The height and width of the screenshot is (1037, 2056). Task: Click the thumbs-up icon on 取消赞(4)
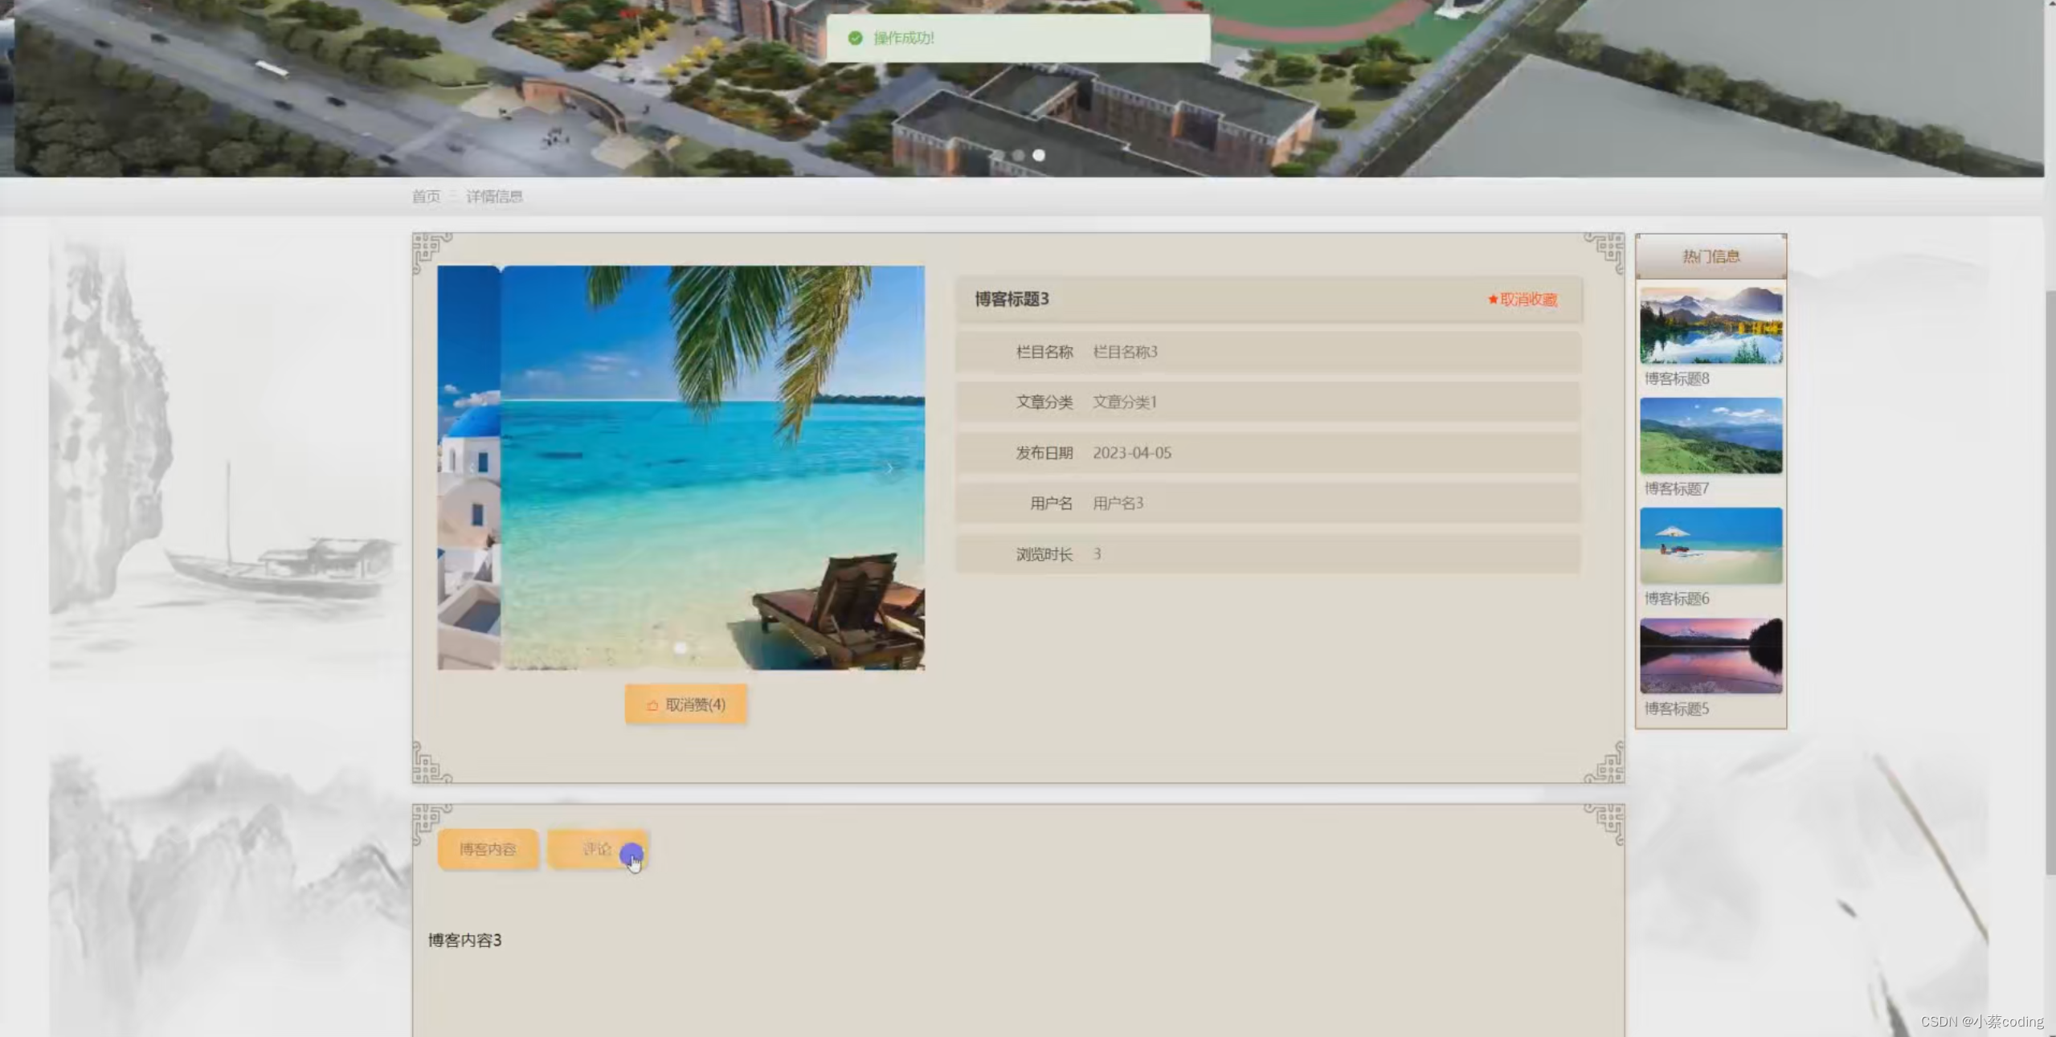click(651, 704)
